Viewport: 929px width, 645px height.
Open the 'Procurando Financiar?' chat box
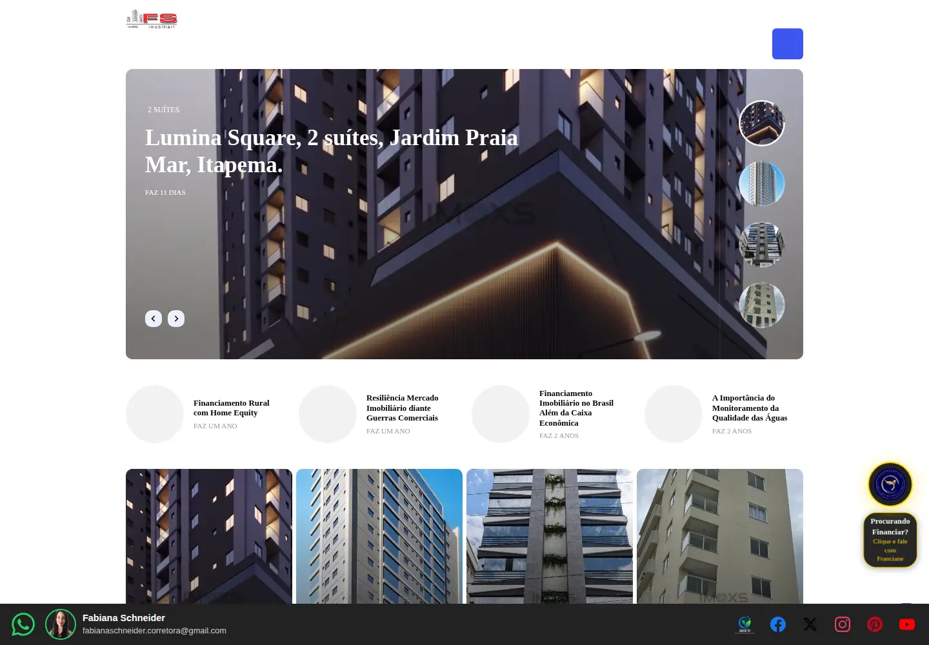click(x=890, y=541)
